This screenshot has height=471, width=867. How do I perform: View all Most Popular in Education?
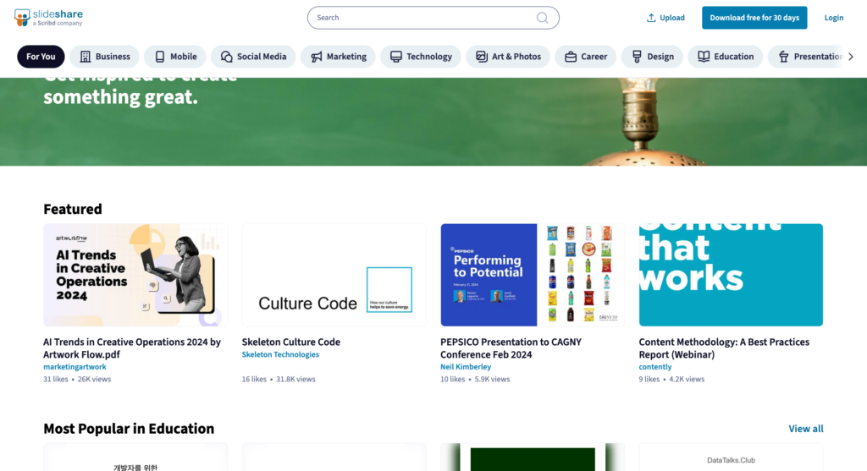pyautogui.click(x=806, y=429)
